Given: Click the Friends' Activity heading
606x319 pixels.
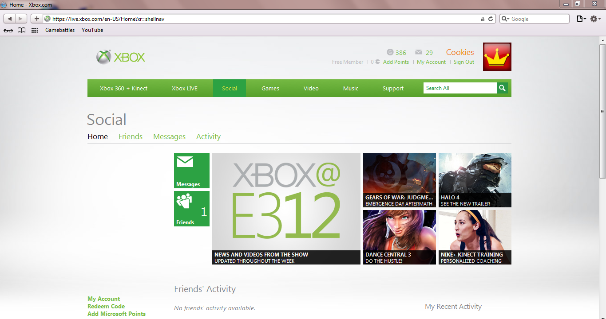Looking at the screenshot, I should click(205, 289).
